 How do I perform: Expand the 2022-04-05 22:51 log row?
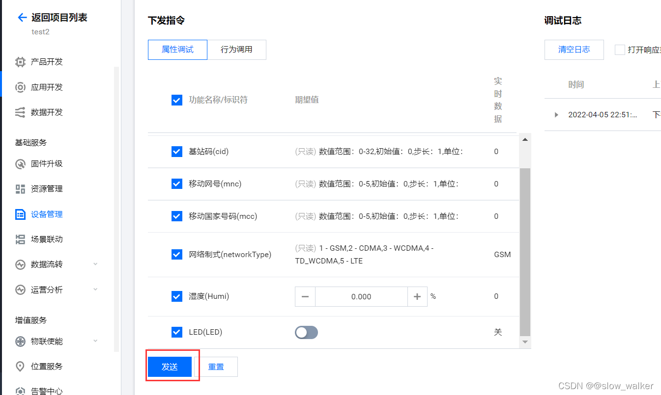pos(556,115)
